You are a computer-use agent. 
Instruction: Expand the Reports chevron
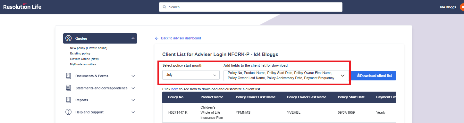click(133, 100)
